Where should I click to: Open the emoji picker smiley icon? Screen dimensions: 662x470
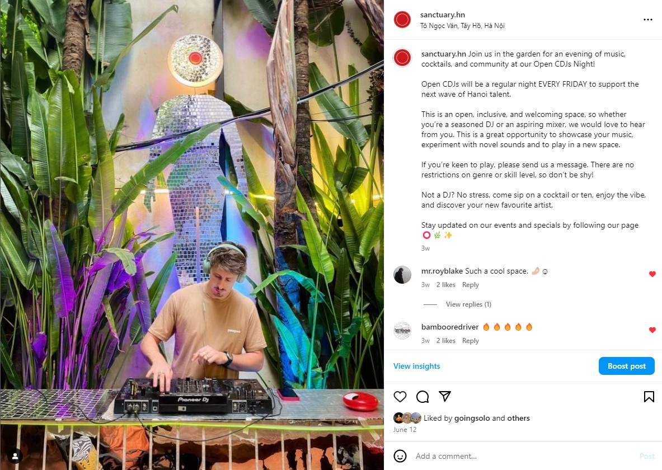400,456
